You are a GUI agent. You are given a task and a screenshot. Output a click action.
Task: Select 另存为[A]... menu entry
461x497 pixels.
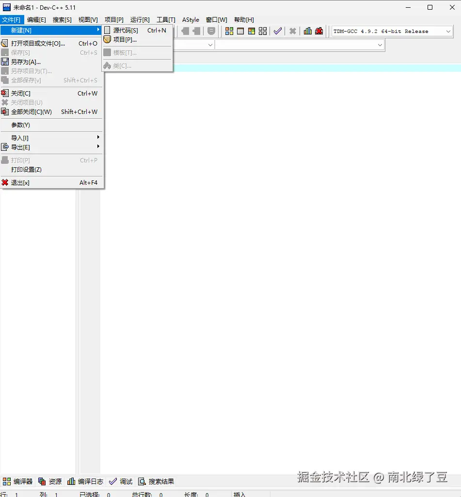pos(51,62)
